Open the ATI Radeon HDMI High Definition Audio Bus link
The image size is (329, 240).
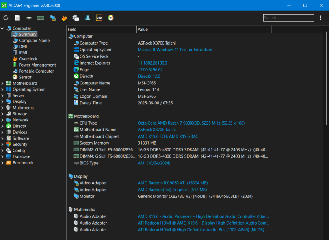click(201, 230)
